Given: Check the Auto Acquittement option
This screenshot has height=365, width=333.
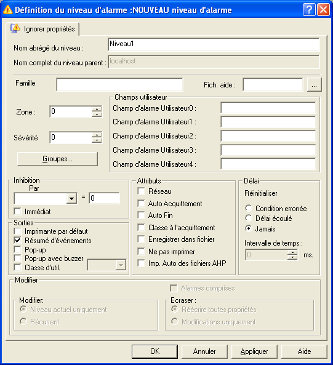Looking at the screenshot, I should click(141, 203).
